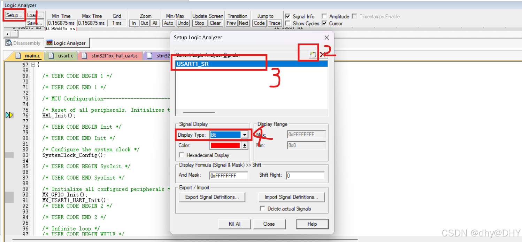Click the Help button in the dialog

312,224
